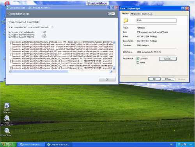Switch to the Sharing (Megosztás) tab
Viewport: 195px width, 147px height.
[135, 14]
